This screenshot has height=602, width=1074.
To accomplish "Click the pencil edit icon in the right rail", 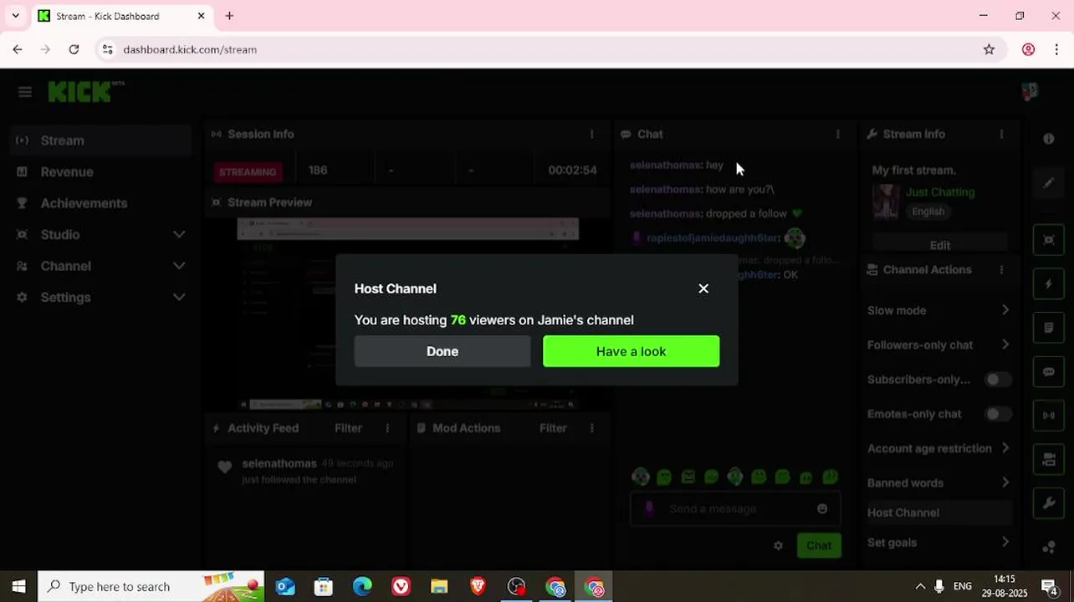I will tap(1048, 182).
